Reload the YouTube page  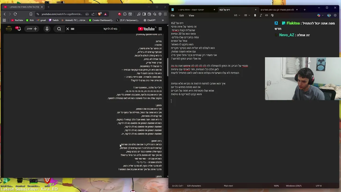pos(15,14)
